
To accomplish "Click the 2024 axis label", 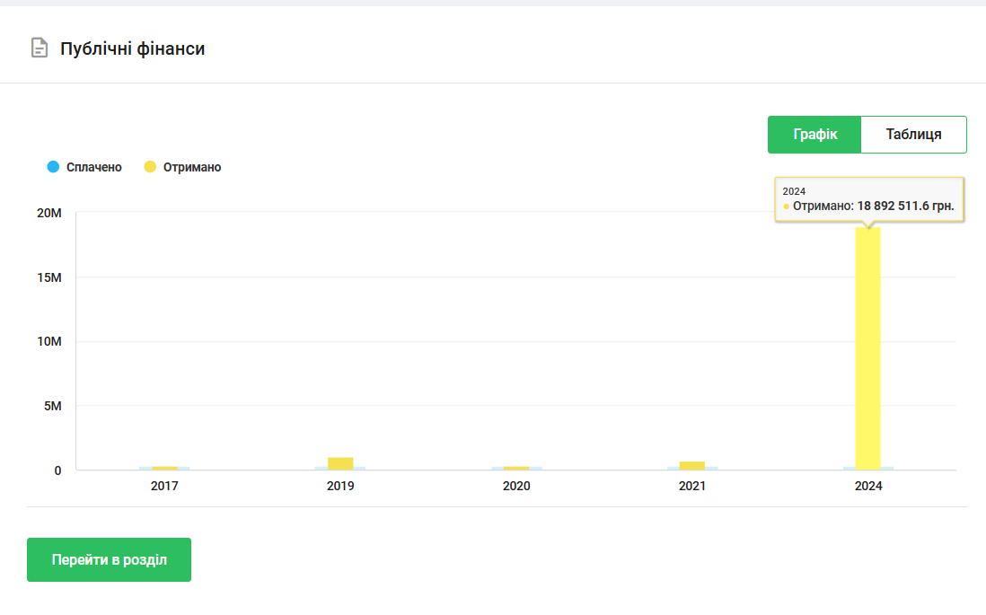I will tap(867, 486).
